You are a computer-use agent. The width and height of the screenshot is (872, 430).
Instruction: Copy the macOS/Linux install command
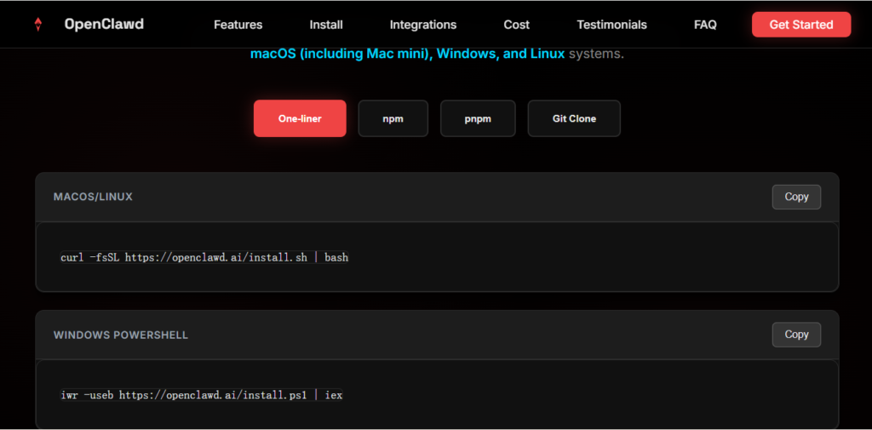(796, 197)
